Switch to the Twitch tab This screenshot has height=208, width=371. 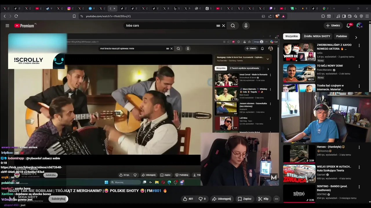(271, 8)
